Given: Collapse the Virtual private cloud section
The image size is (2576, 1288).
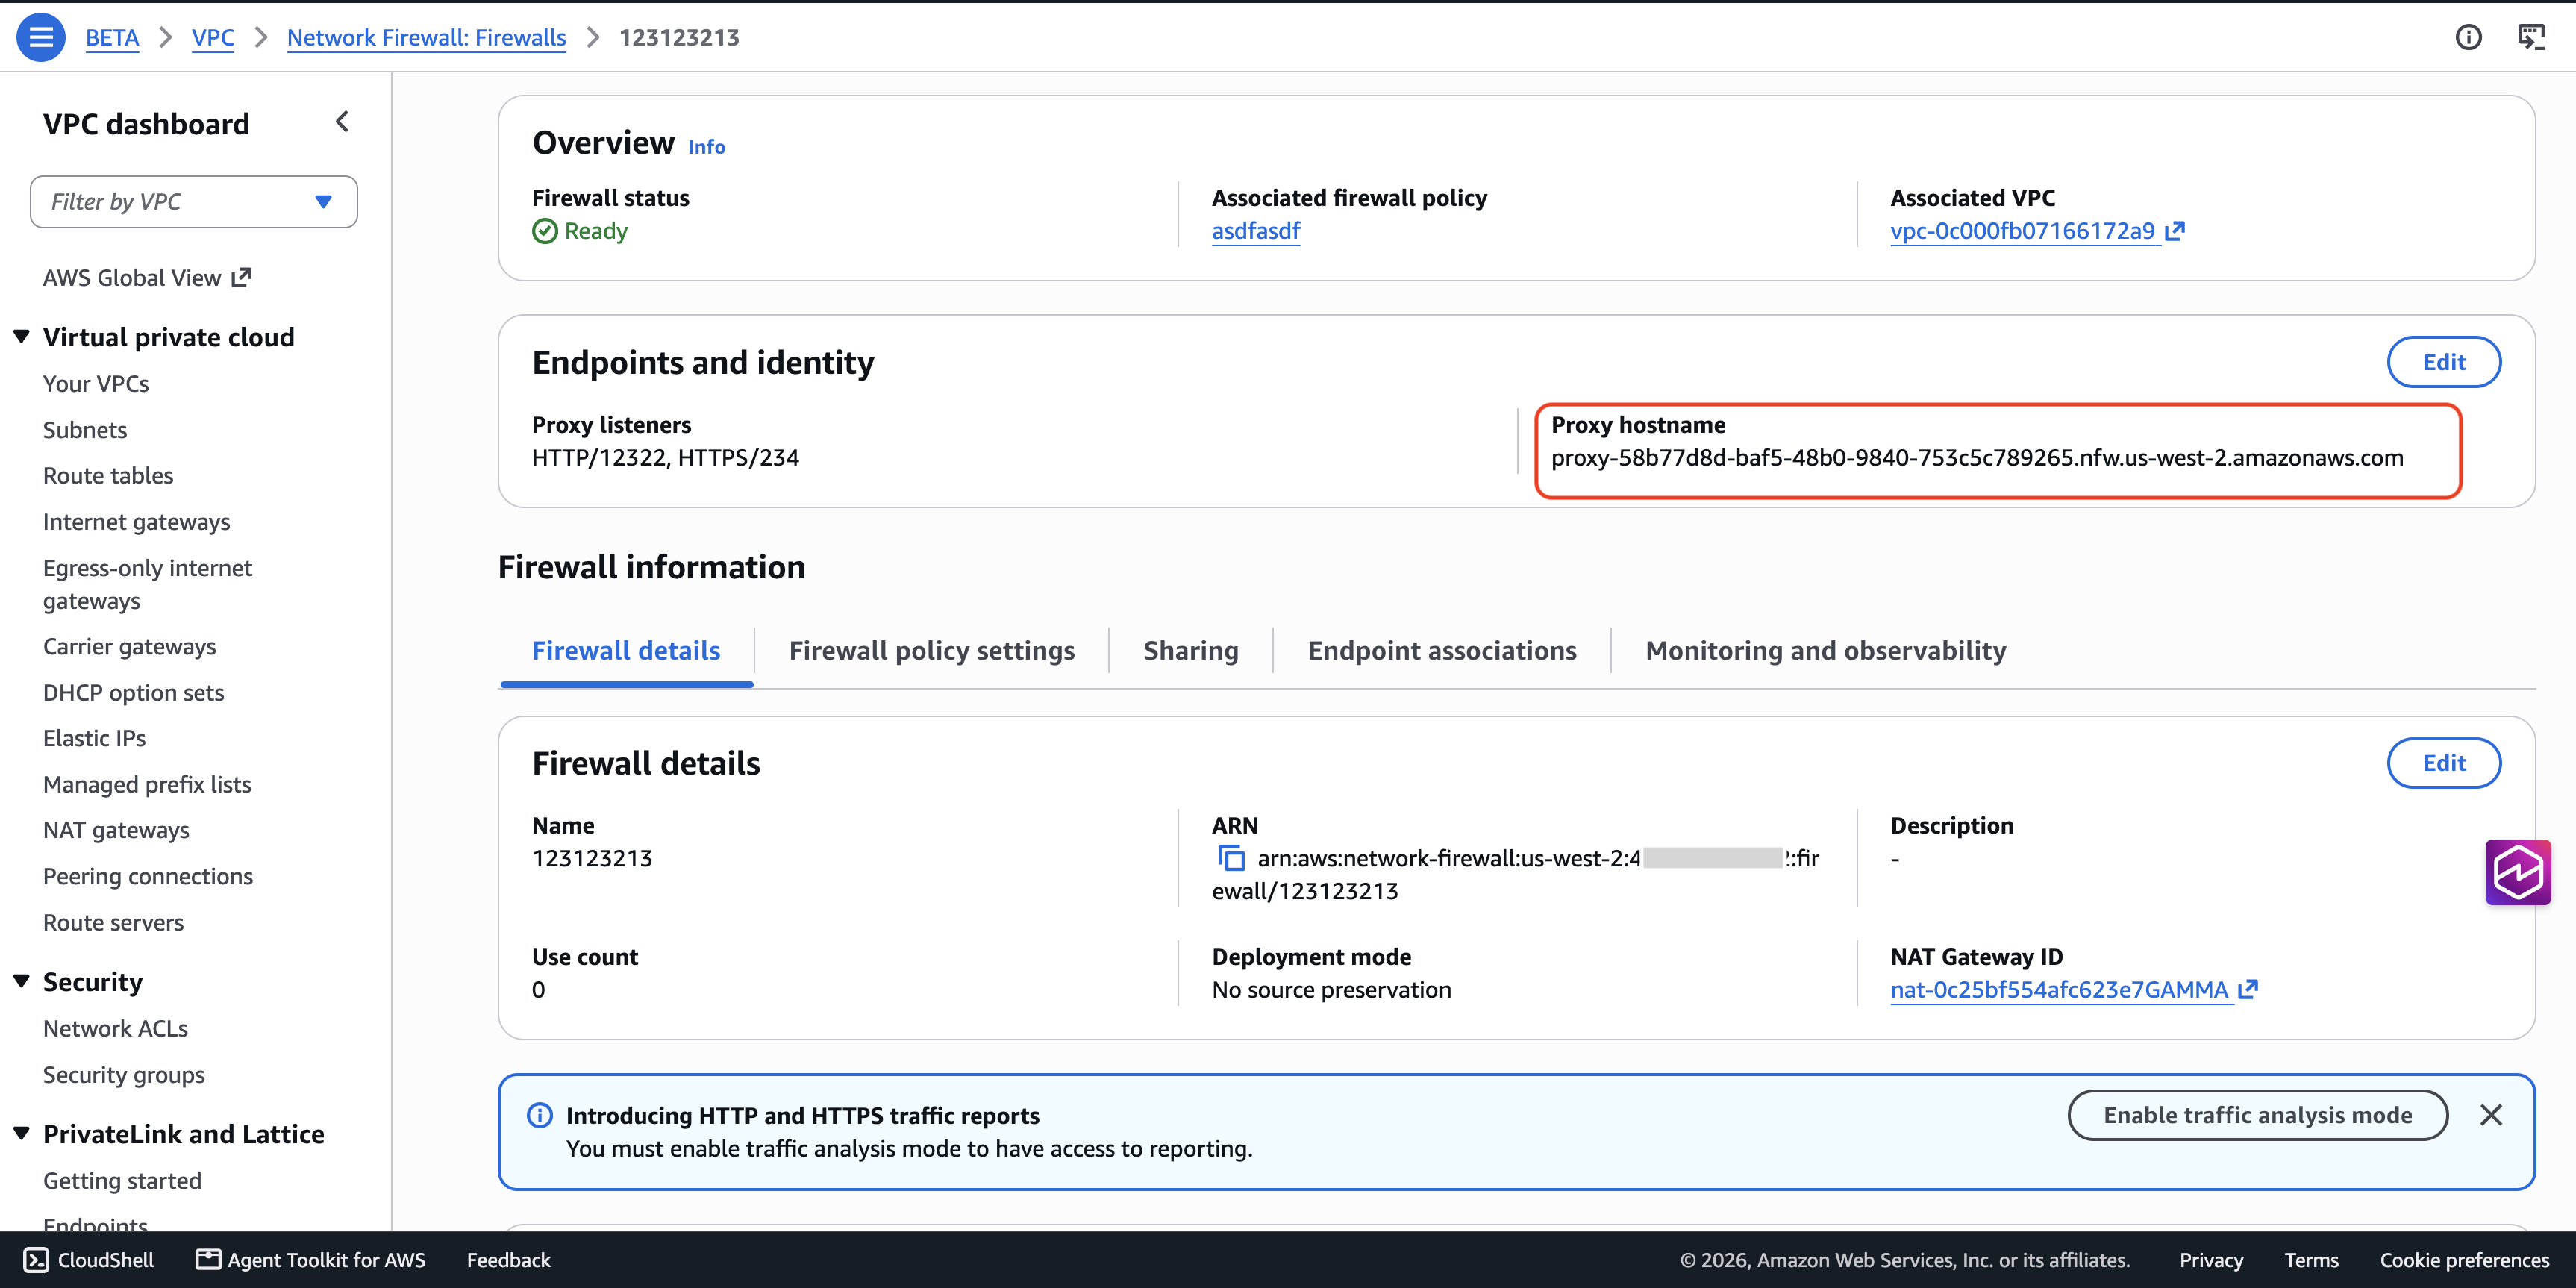Looking at the screenshot, I should (x=21, y=337).
